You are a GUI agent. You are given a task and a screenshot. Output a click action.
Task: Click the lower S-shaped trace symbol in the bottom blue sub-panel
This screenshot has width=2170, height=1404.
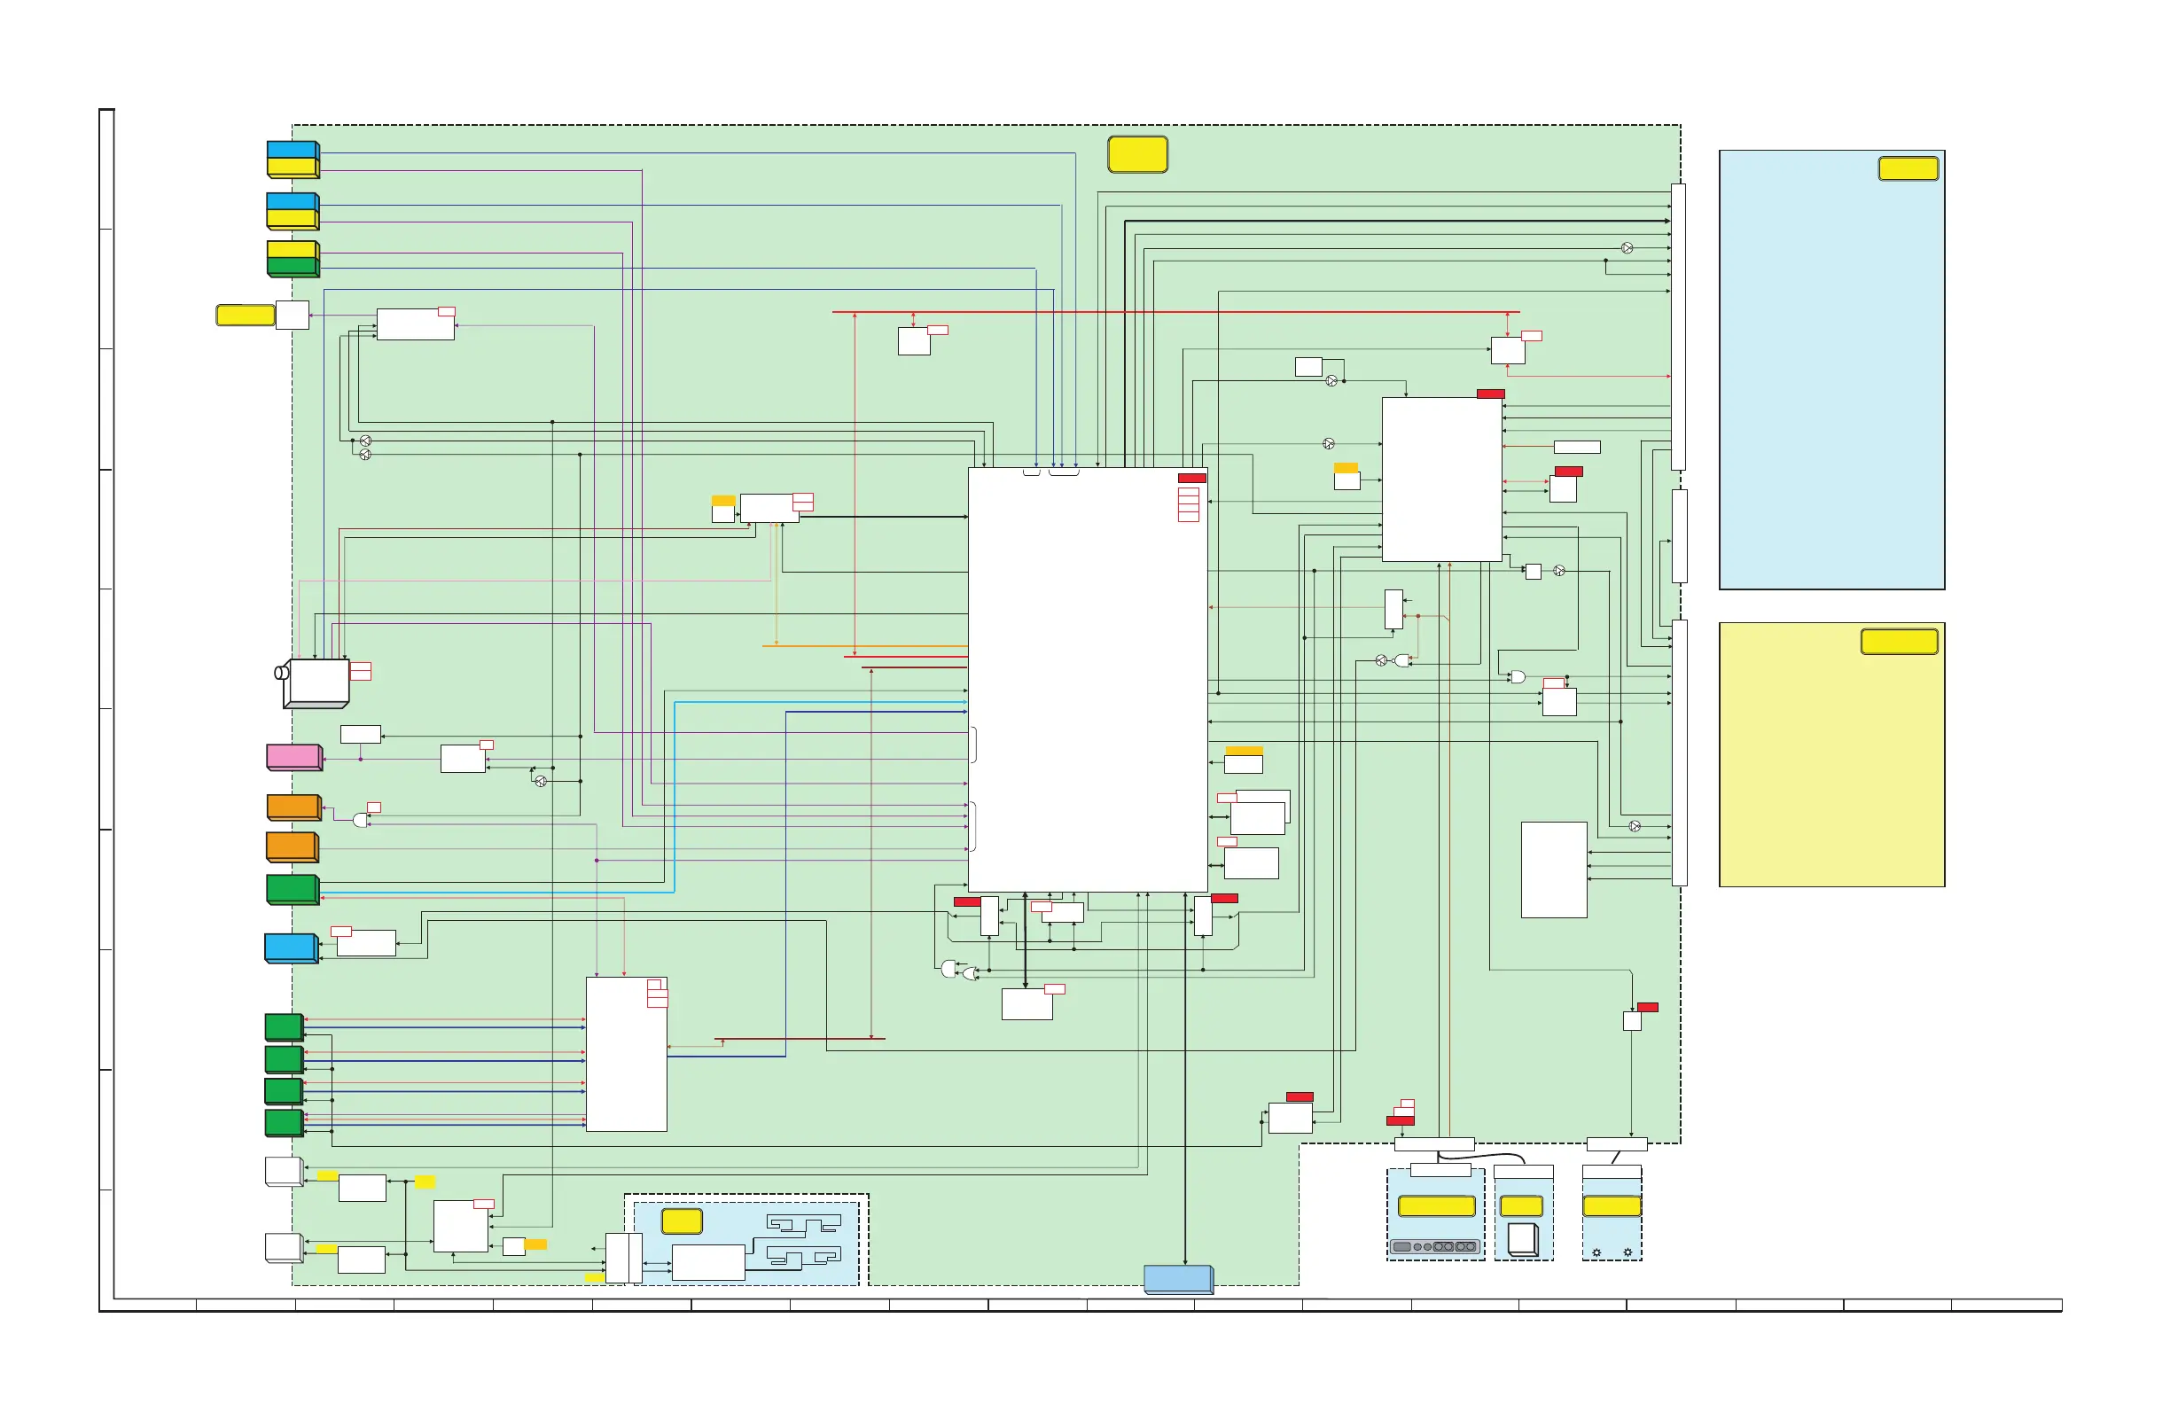pyautogui.click(x=803, y=1257)
